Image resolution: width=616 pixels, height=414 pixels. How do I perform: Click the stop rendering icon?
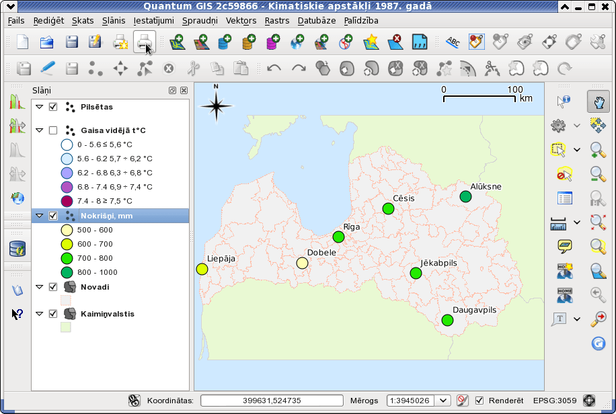coord(463,401)
